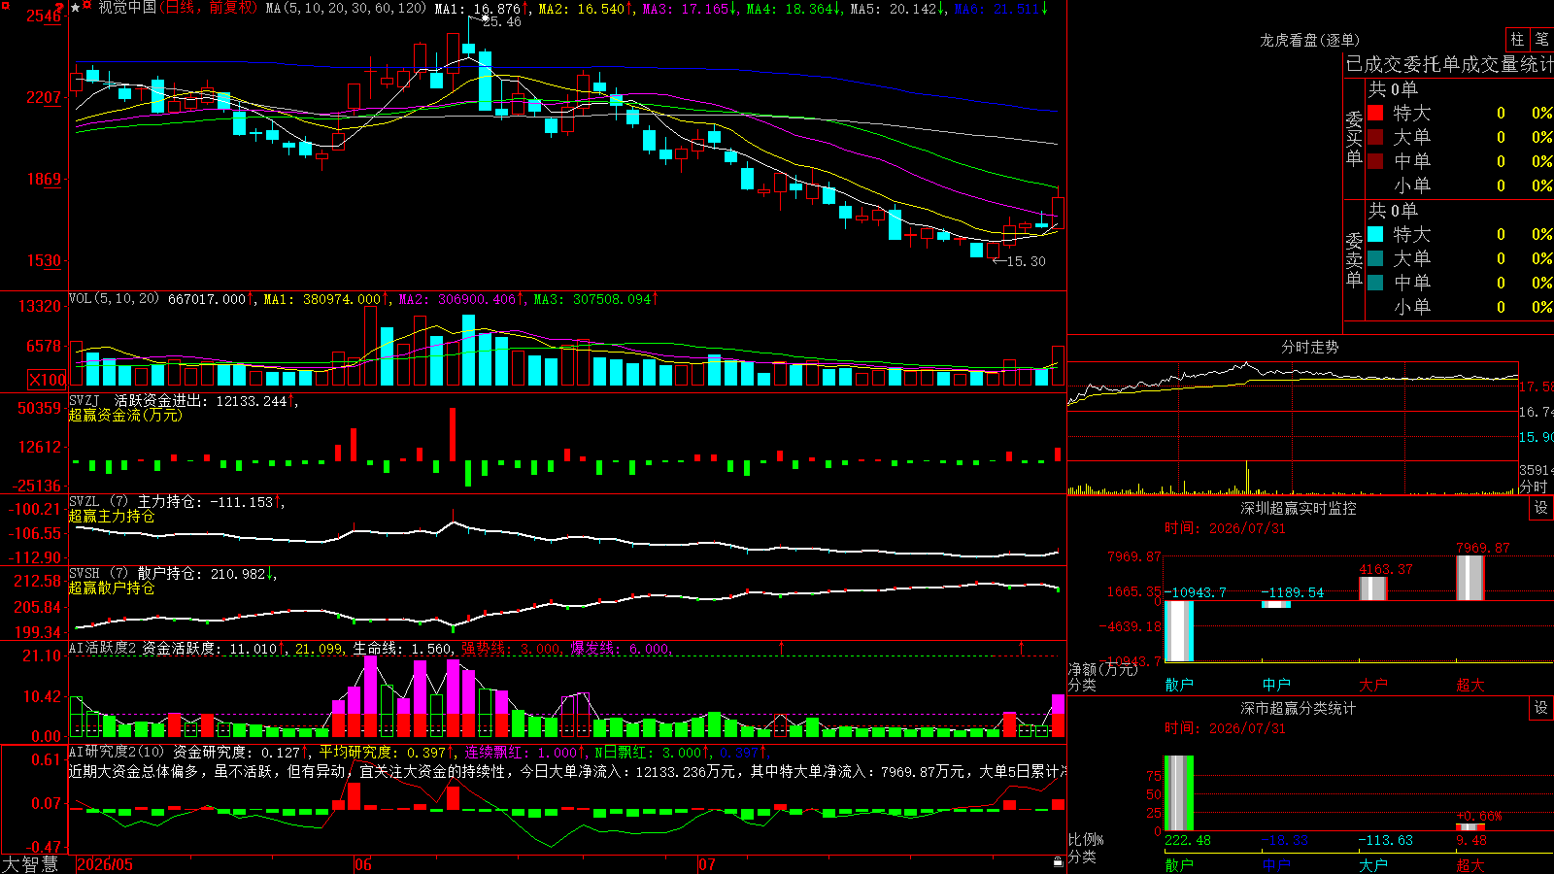
Task: Click the intraday 分时走势 price chart
Action: (1293, 412)
